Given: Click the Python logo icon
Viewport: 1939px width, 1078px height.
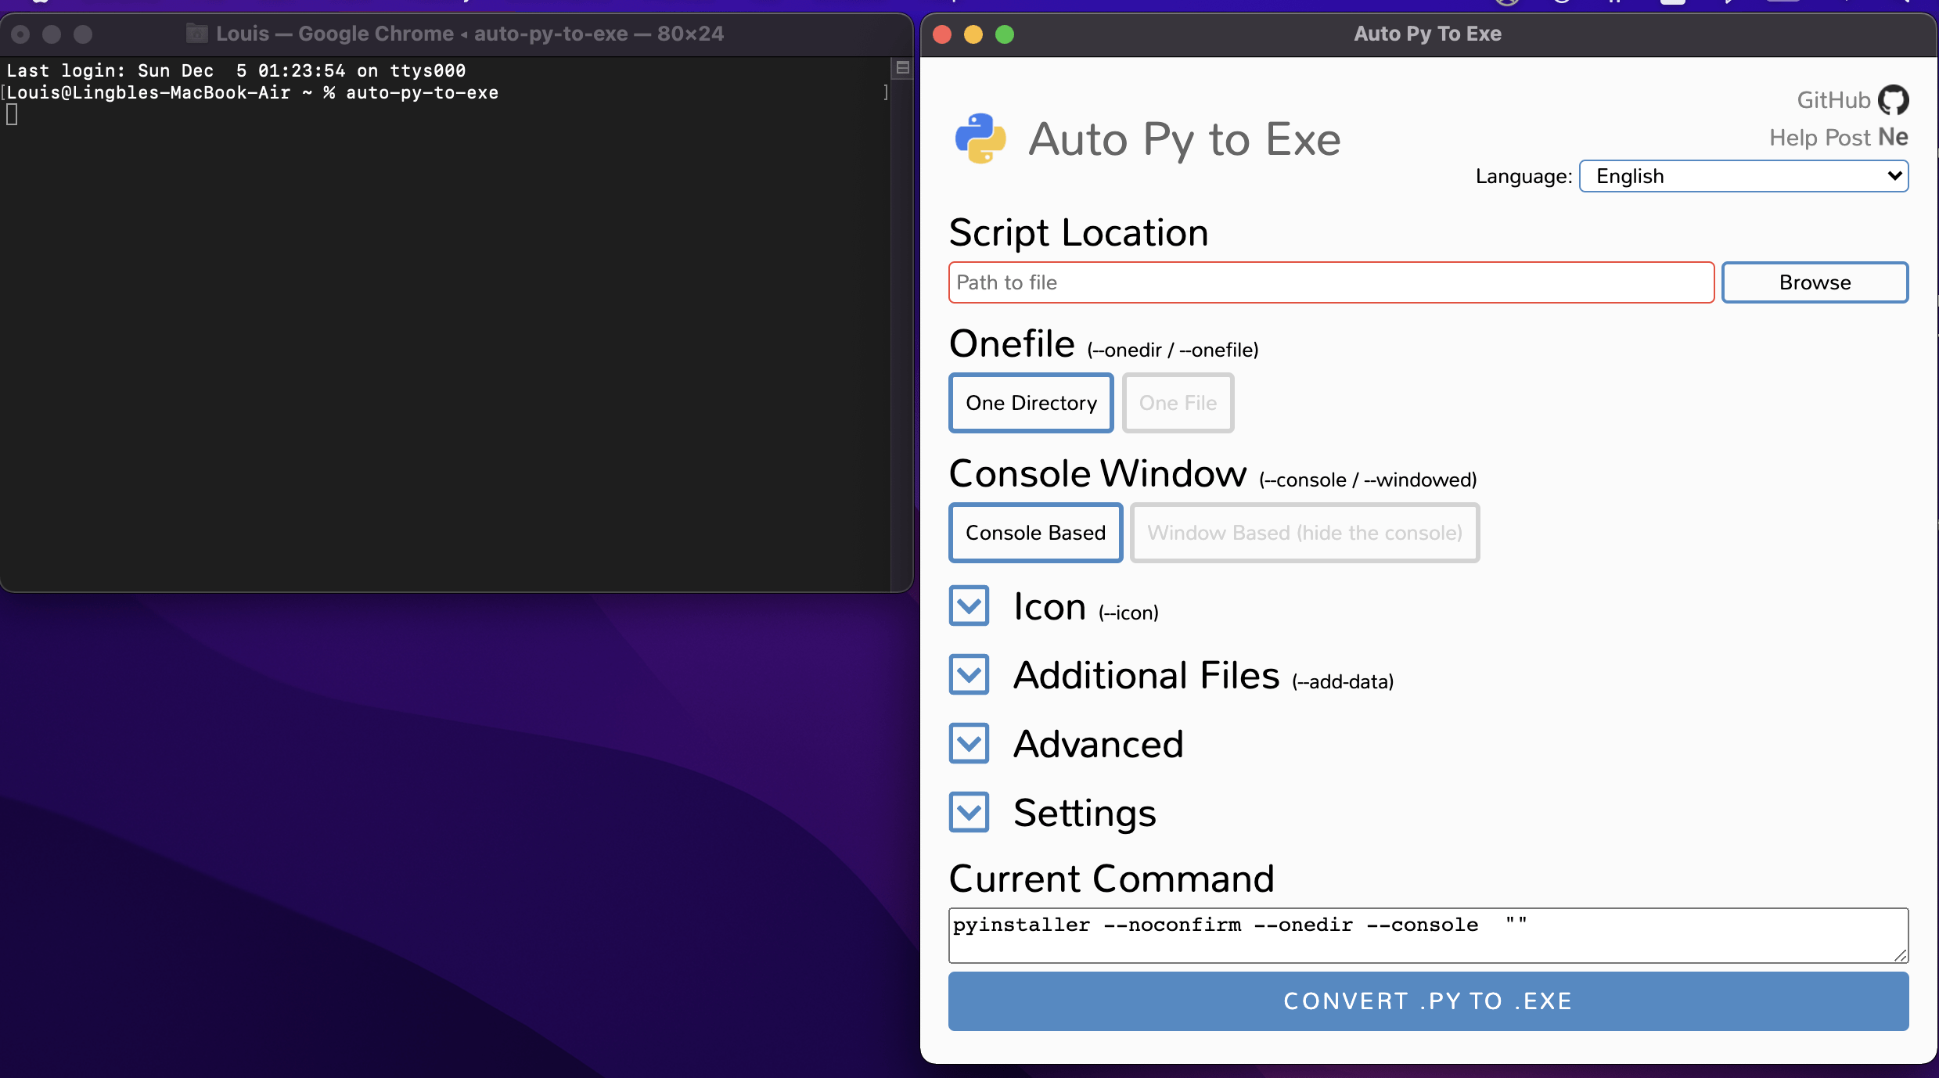Looking at the screenshot, I should pyautogui.click(x=980, y=138).
